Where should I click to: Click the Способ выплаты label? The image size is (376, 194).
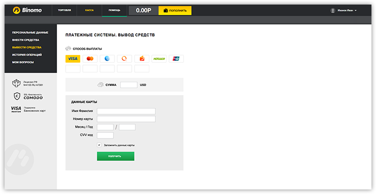tap(87, 49)
